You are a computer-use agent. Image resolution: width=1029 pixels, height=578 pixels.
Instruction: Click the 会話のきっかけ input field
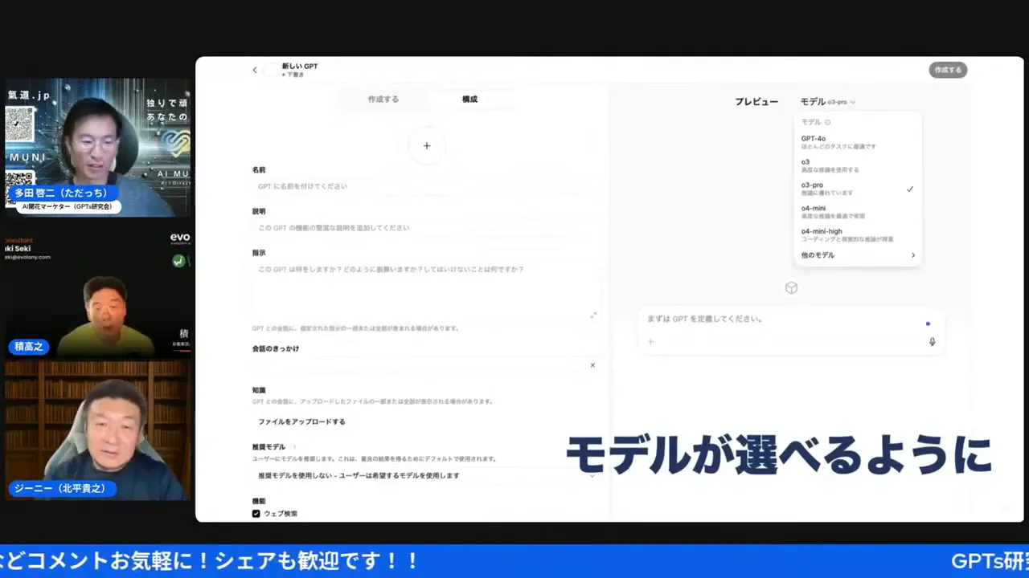pyautogui.click(x=418, y=365)
